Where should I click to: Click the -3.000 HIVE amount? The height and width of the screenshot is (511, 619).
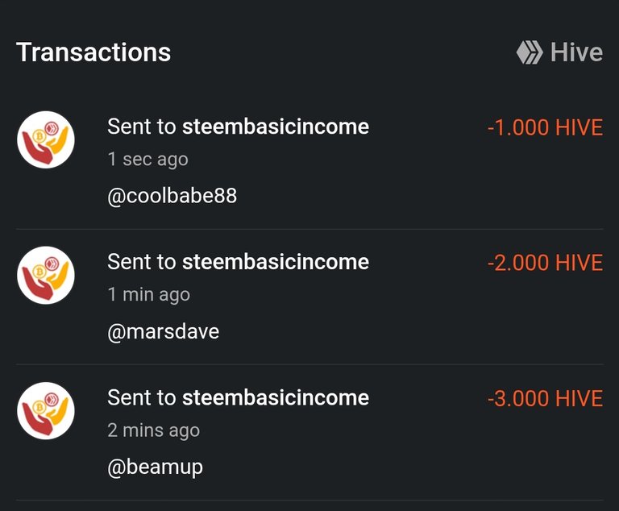pyautogui.click(x=545, y=398)
